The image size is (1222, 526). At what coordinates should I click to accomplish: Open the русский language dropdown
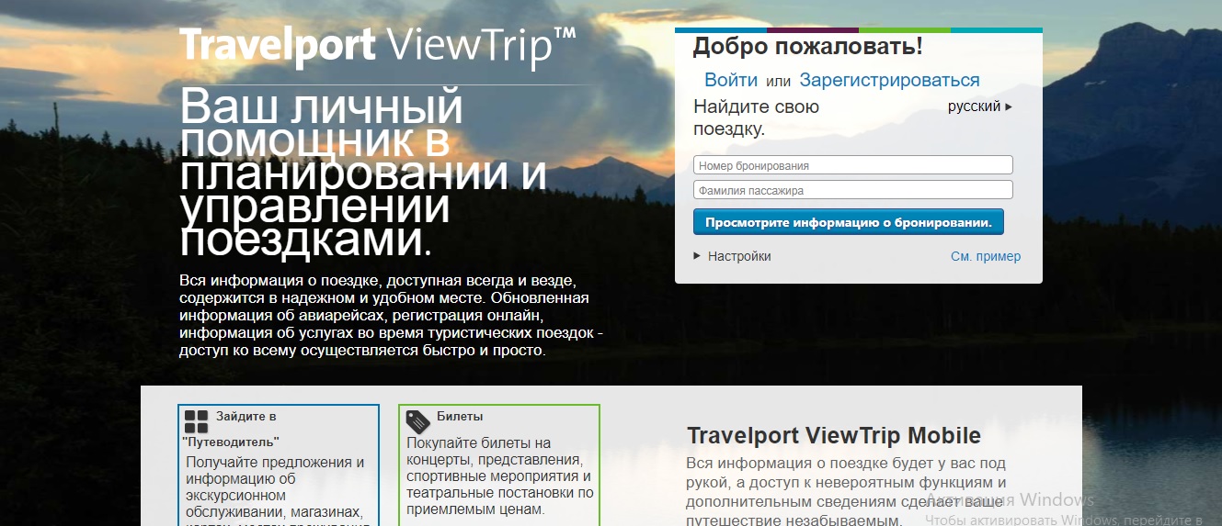(980, 106)
